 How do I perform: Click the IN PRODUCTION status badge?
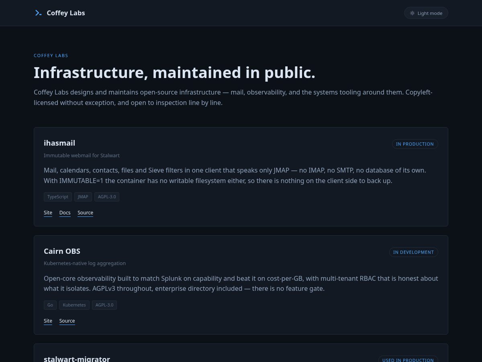point(415,144)
